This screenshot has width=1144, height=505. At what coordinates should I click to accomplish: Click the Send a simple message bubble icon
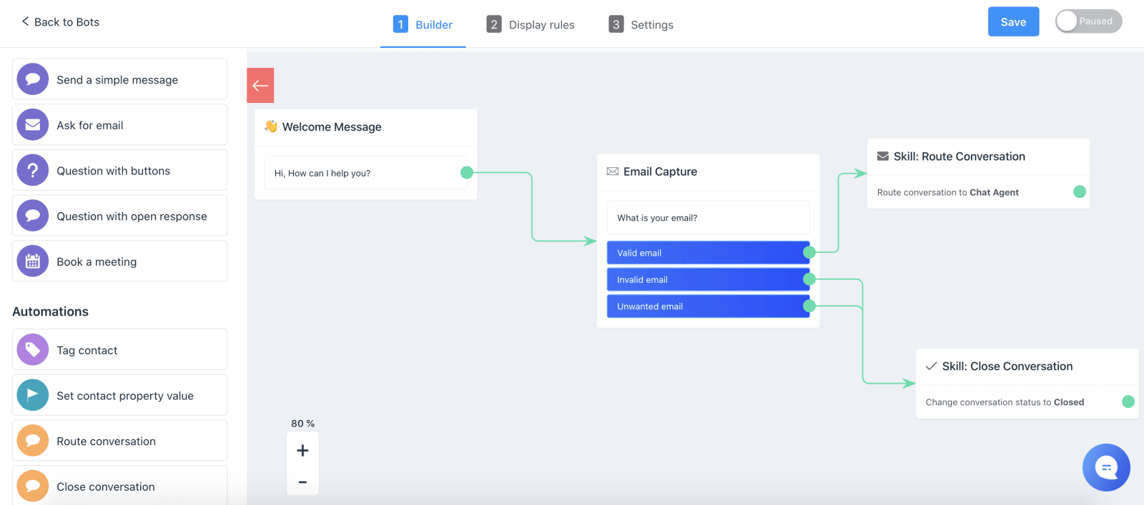click(x=33, y=79)
